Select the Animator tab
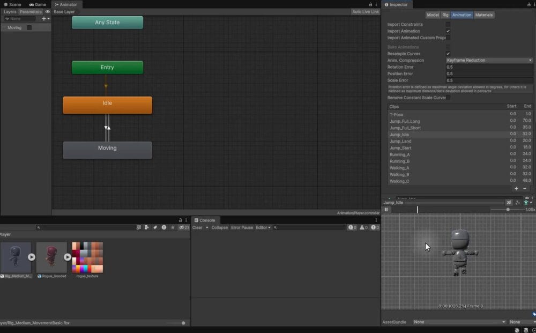 (66, 4)
